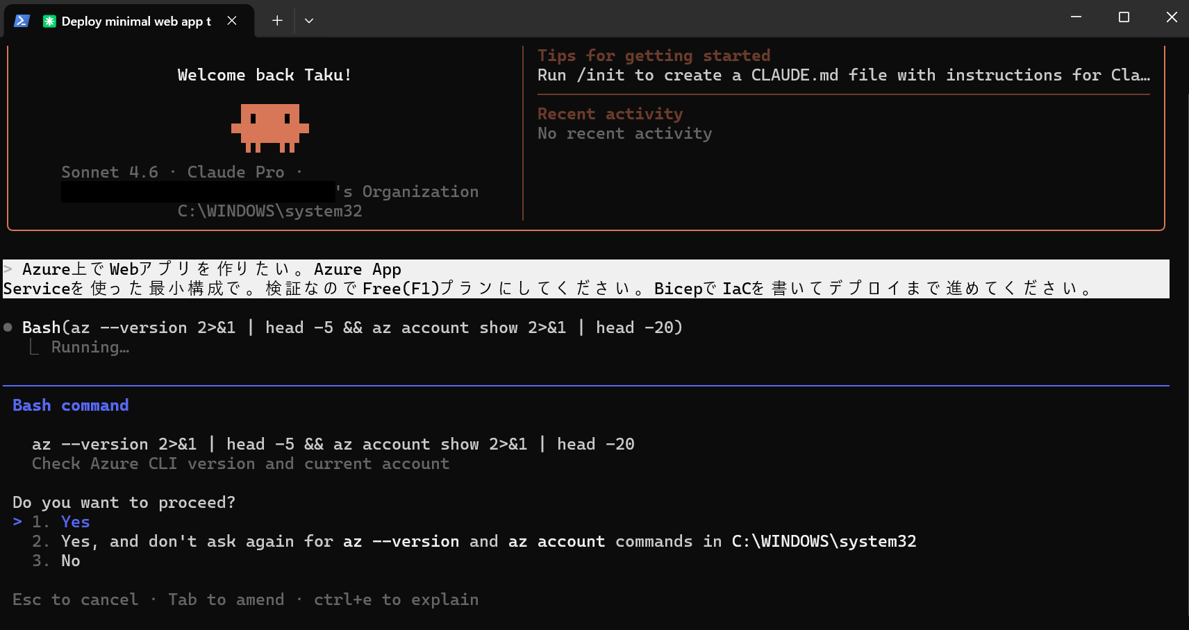Click the orange Claude mascot pixel art

(269, 128)
